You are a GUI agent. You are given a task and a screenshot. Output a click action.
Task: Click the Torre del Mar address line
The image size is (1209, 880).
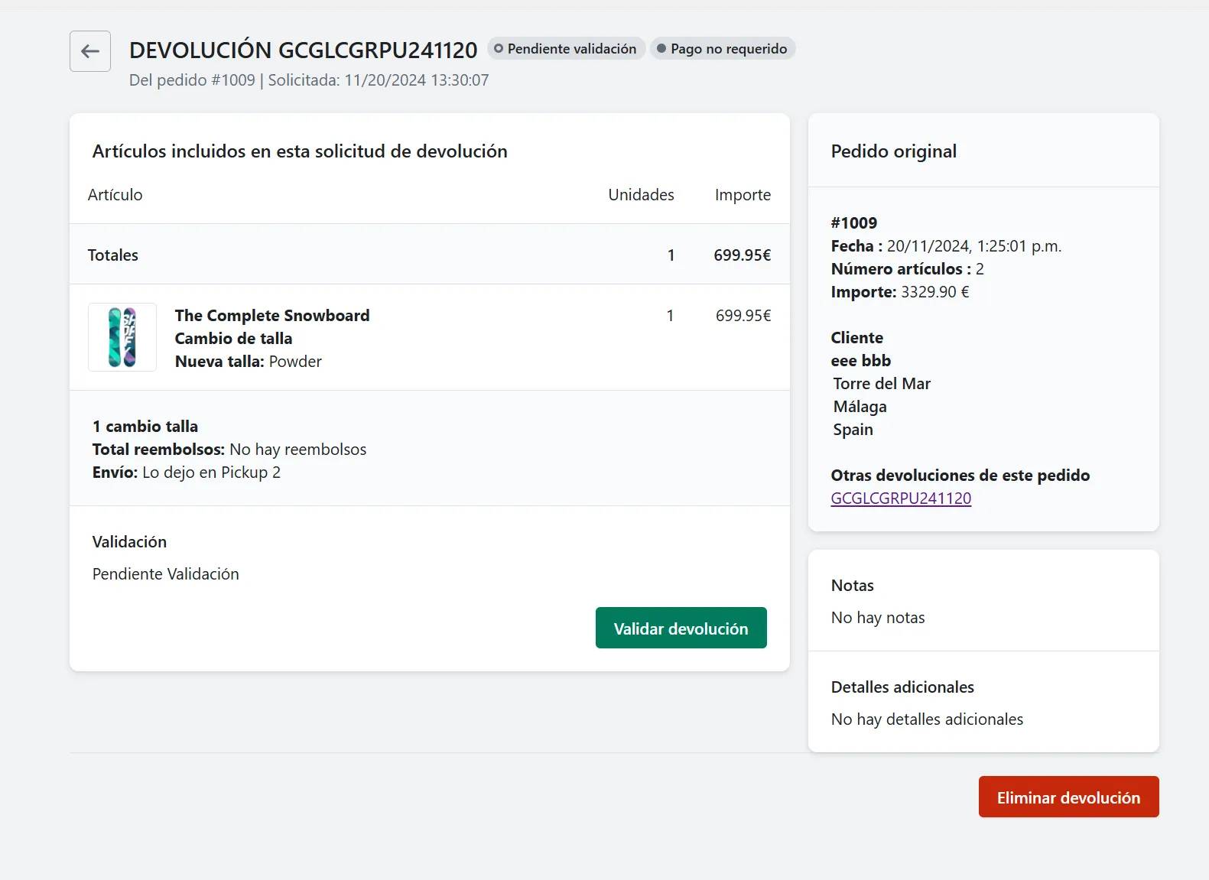click(x=882, y=384)
